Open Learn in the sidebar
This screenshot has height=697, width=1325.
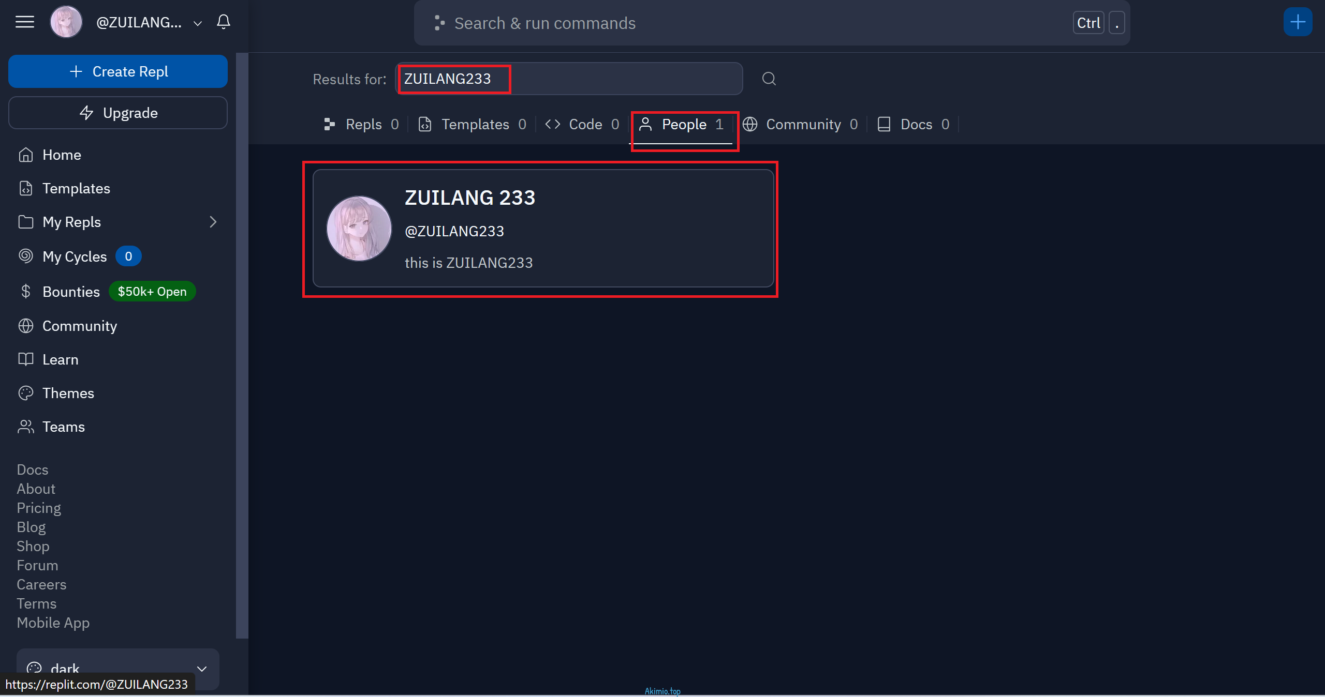[x=60, y=359]
